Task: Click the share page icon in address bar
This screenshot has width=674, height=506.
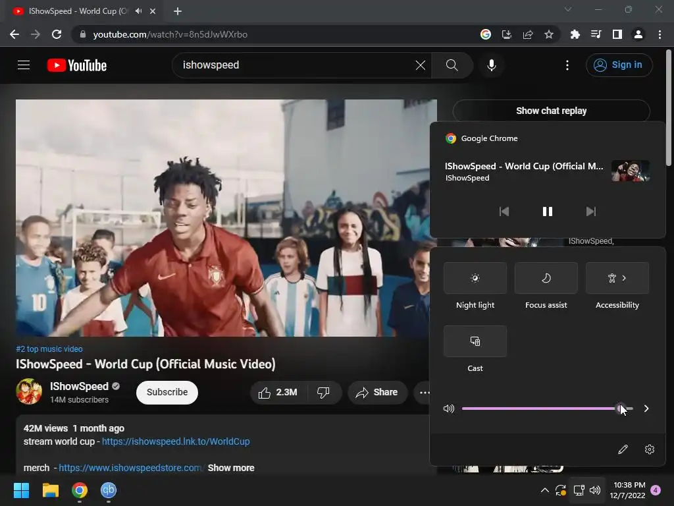Action: pos(528,34)
